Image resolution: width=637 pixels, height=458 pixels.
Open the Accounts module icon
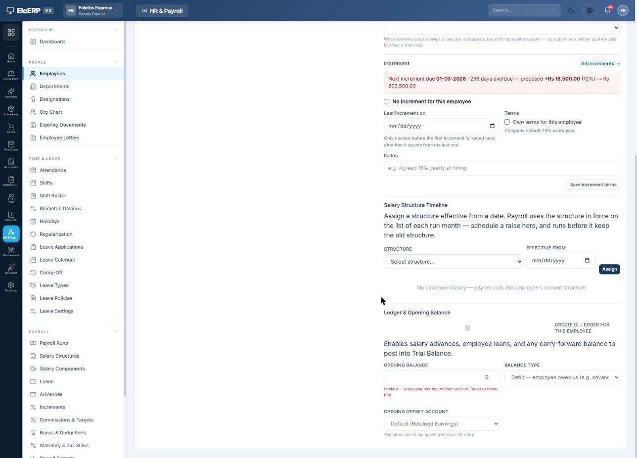(11, 164)
